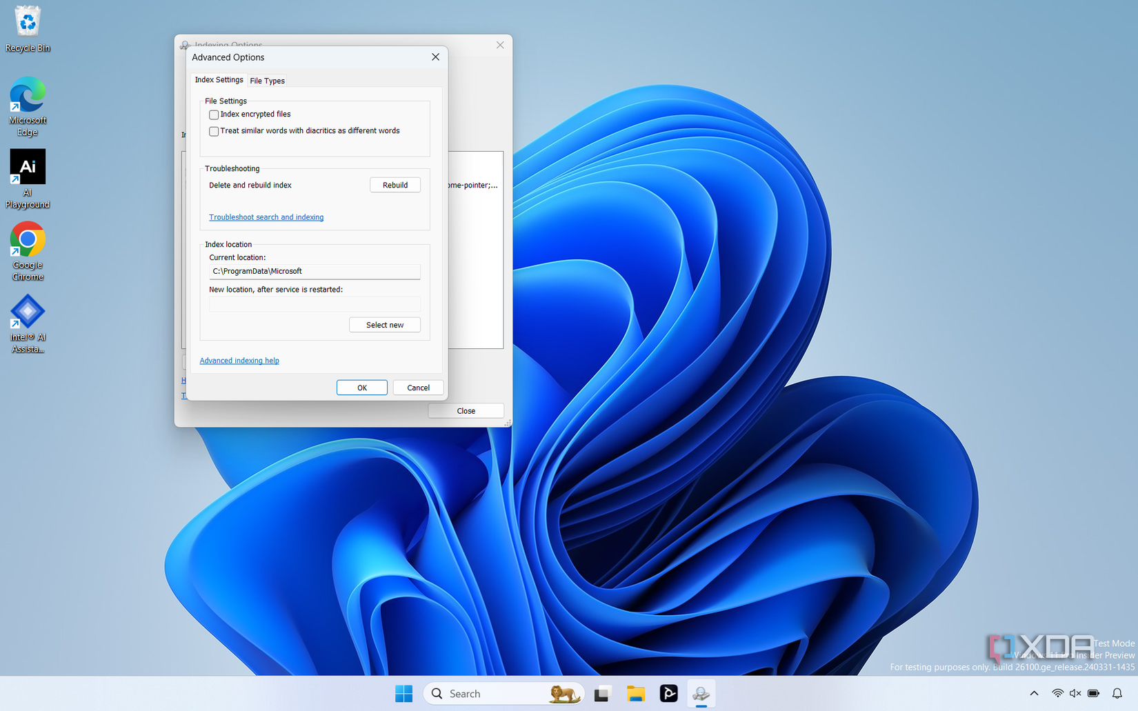Mute audio via the system tray speaker
The height and width of the screenshot is (711, 1138).
click(x=1076, y=693)
